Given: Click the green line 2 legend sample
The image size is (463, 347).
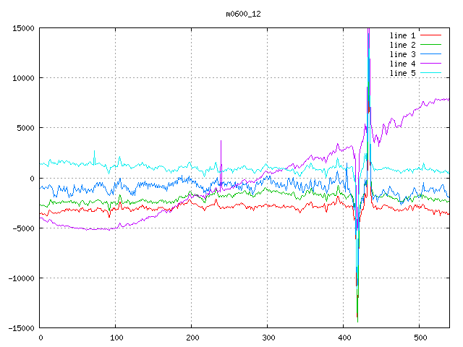Looking at the screenshot, I should (430, 45).
